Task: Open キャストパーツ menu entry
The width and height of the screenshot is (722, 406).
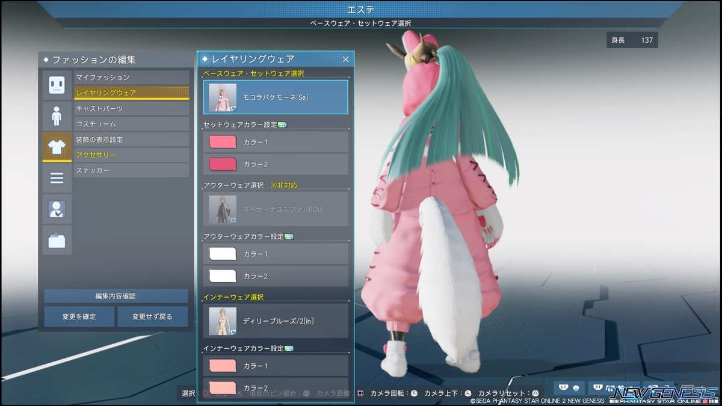Action: point(132,108)
